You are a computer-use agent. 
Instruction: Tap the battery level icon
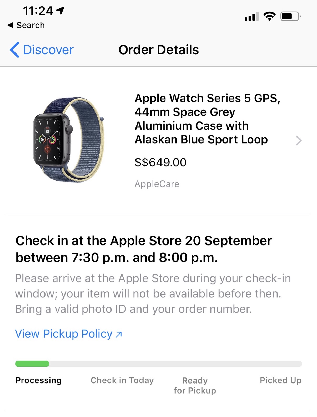(290, 16)
